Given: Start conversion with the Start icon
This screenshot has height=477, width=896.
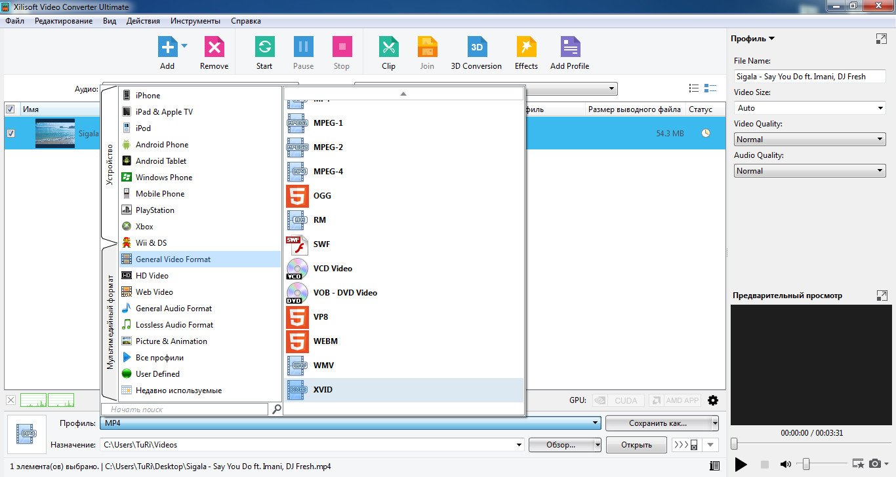Looking at the screenshot, I should (264, 48).
